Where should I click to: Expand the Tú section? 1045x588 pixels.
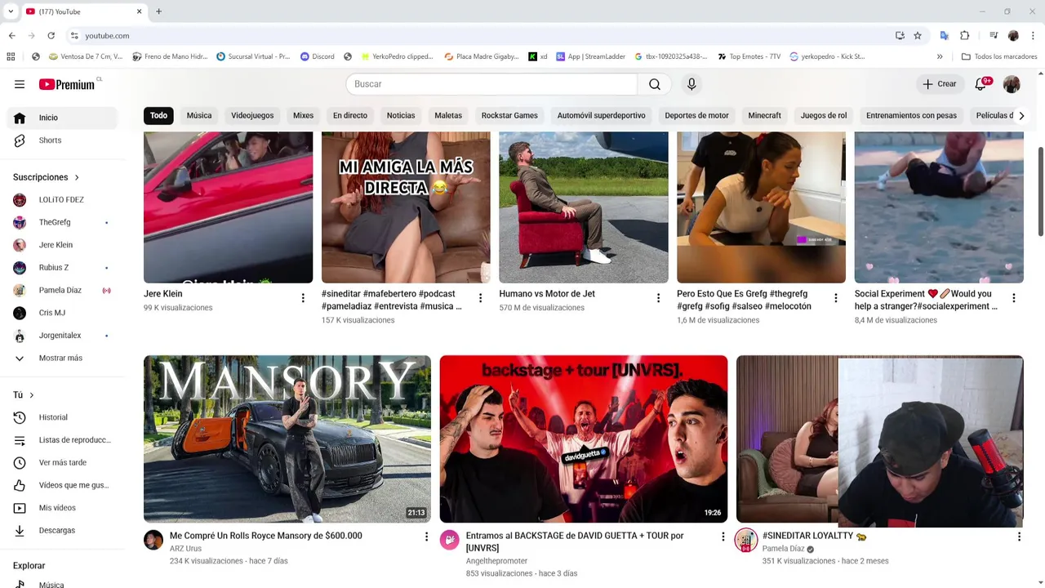tap(24, 395)
